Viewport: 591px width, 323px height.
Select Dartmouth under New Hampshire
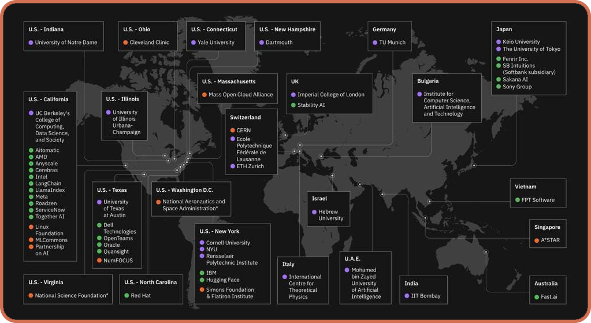pos(279,43)
